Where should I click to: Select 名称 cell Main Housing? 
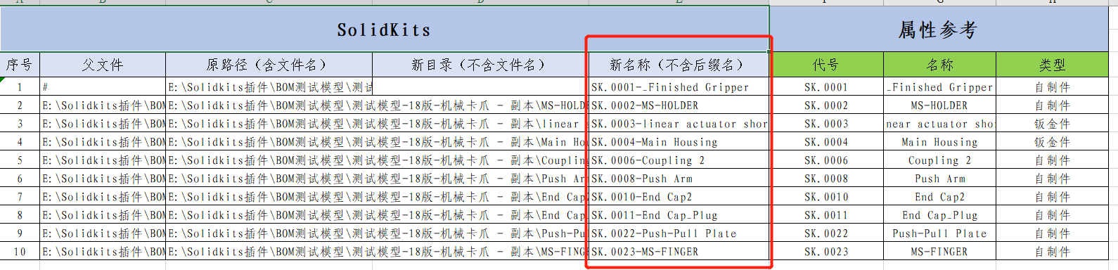click(x=939, y=142)
